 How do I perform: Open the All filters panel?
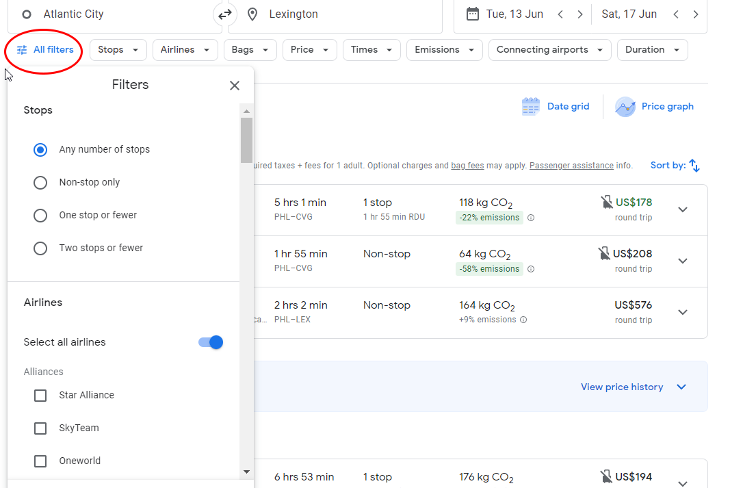point(45,50)
